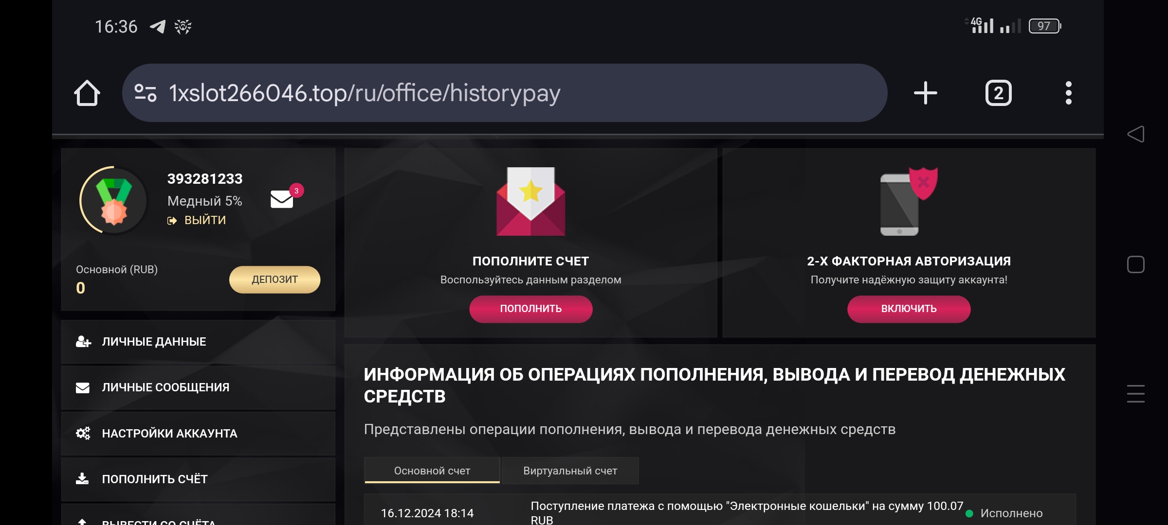
Task: Open the tab switcher showing 2 tabs
Action: coord(998,93)
